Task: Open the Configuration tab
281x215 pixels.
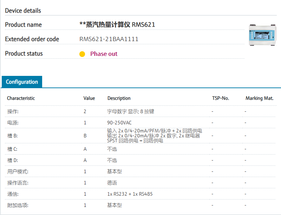Action: pos(22,82)
